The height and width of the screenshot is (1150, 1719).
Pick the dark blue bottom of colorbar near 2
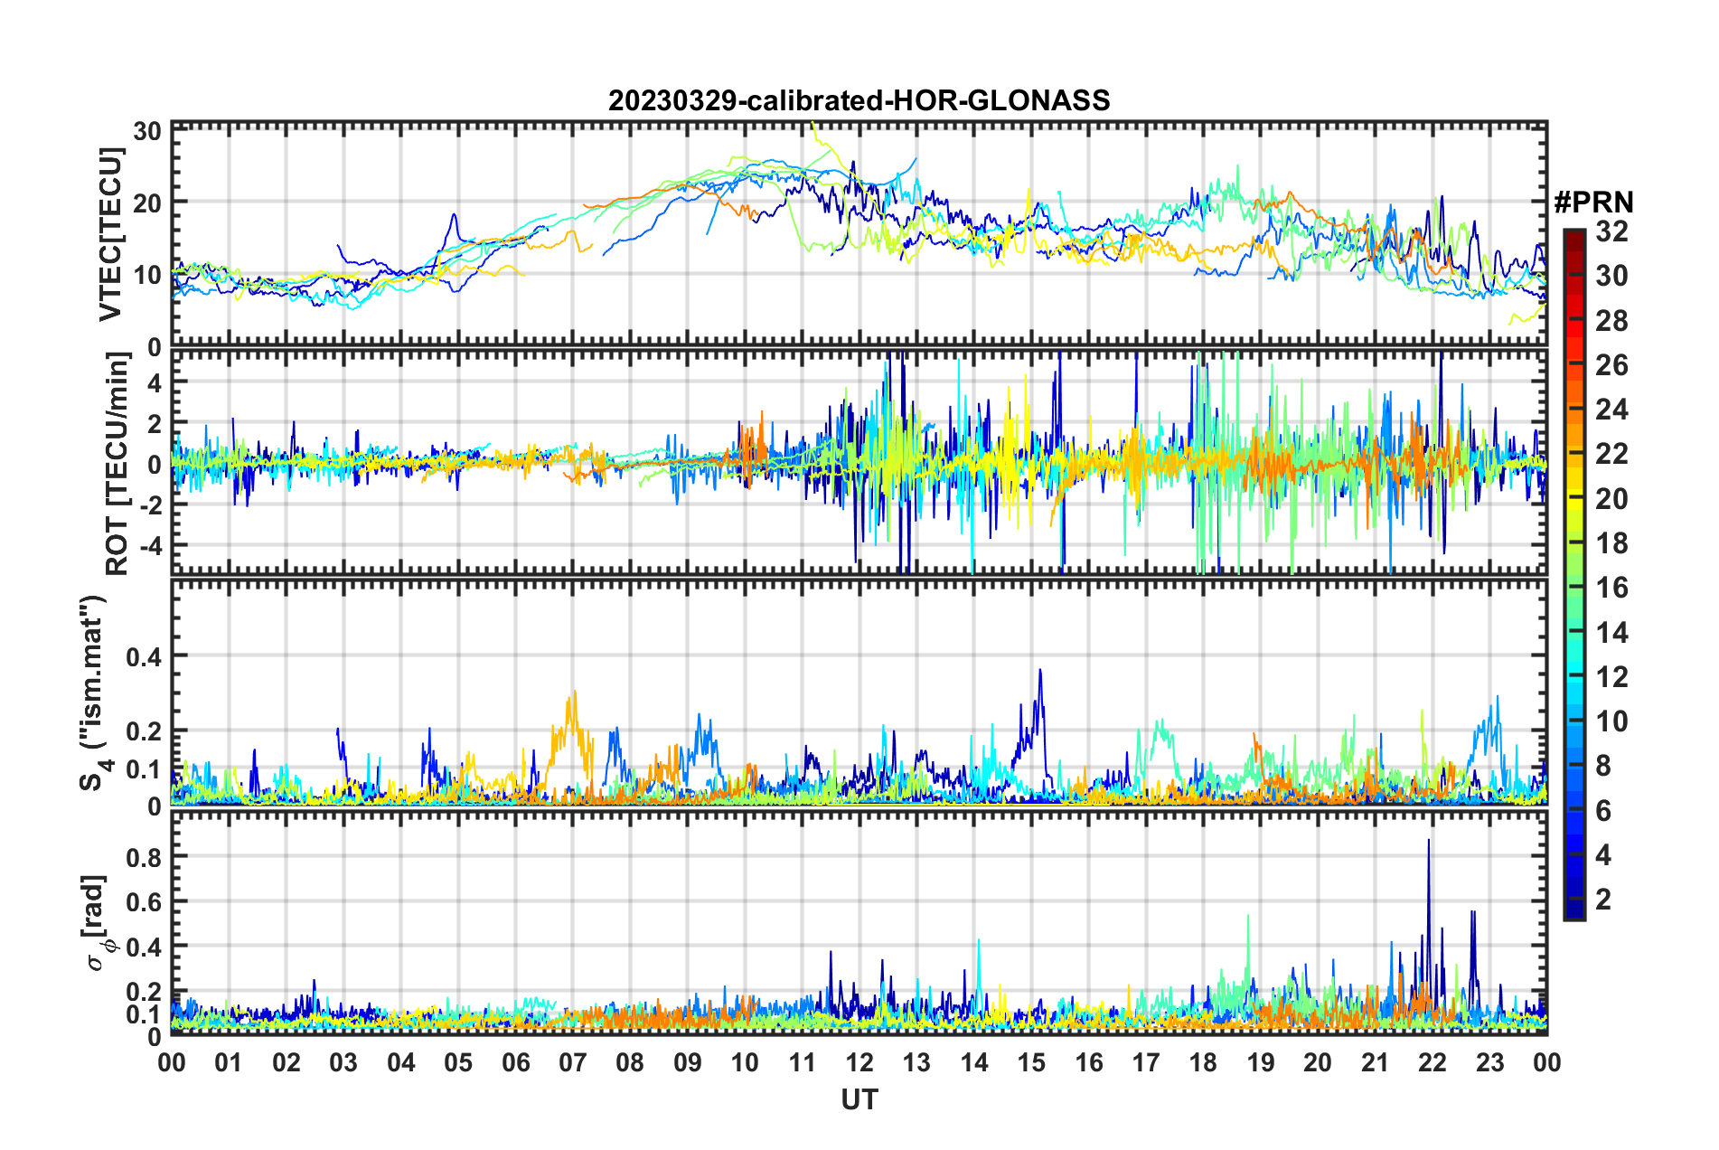tap(1573, 911)
